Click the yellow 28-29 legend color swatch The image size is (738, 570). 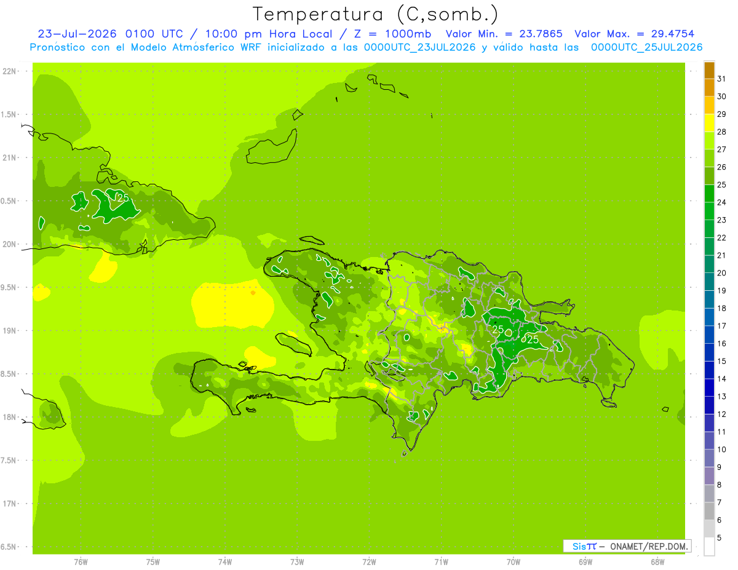709,124
